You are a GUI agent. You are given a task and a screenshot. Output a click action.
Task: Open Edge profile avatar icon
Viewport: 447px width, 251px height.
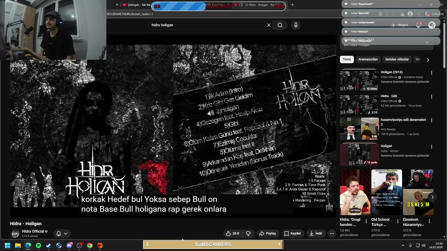point(410,14)
